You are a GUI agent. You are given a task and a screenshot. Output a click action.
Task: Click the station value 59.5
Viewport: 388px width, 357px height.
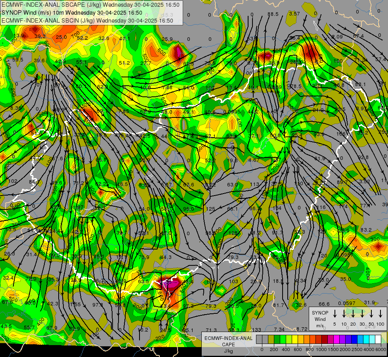point(17,60)
